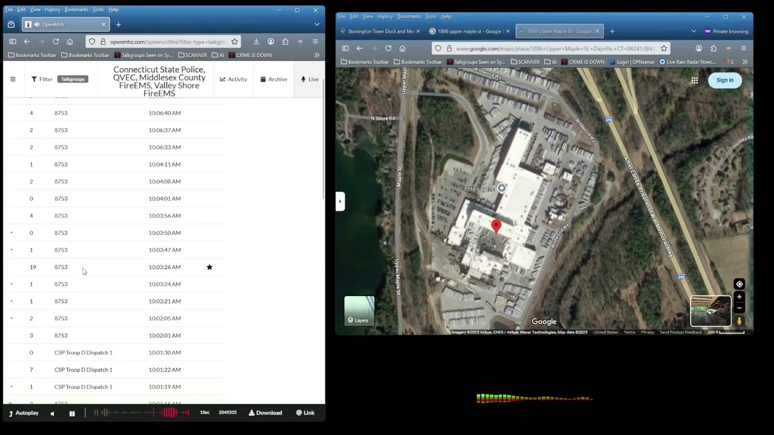Toggle Autoplay in OpenMHz player

click(23, 413)
